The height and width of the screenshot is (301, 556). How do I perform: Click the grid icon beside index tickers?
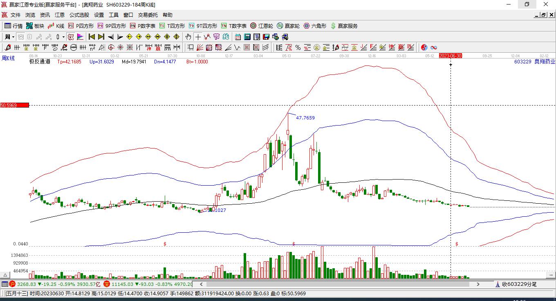click(4, 284)
